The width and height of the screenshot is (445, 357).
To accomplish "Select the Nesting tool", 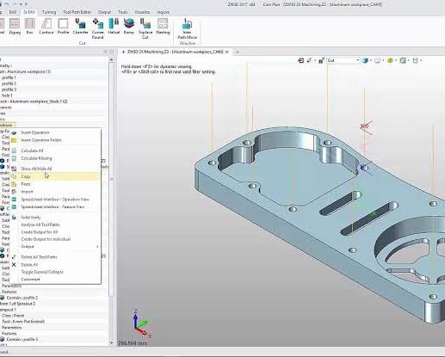I will [163, 27].
